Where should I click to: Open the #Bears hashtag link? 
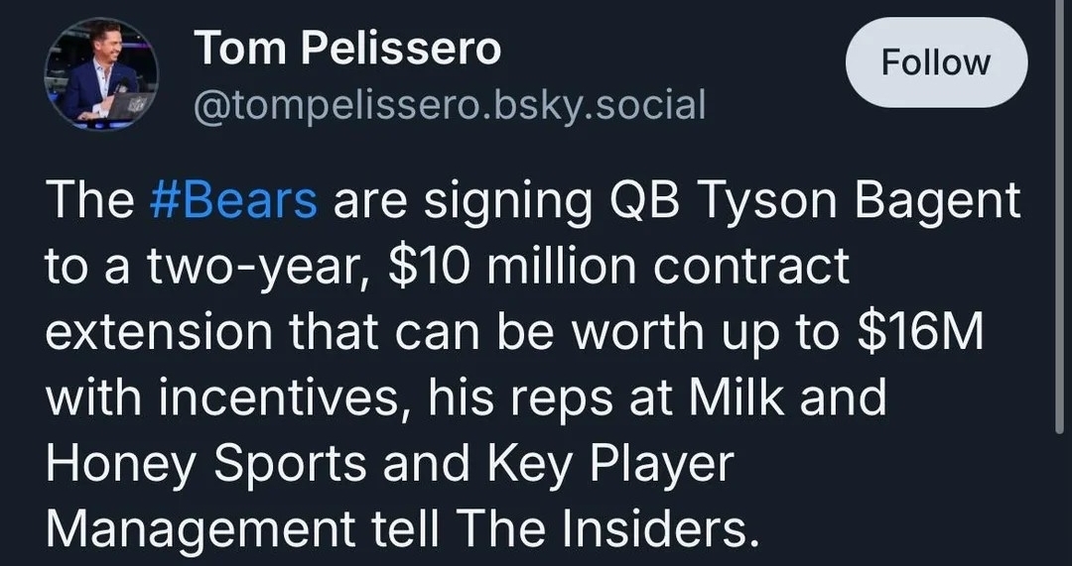(x=233, y=201)
